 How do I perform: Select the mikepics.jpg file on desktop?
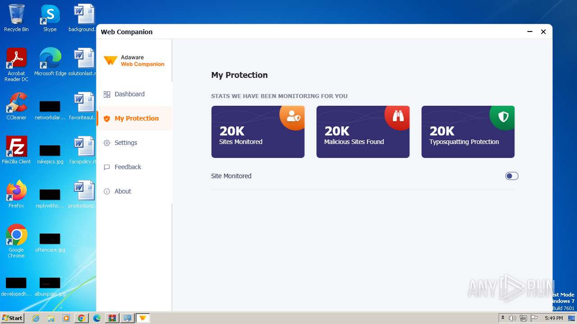[50, 154]
